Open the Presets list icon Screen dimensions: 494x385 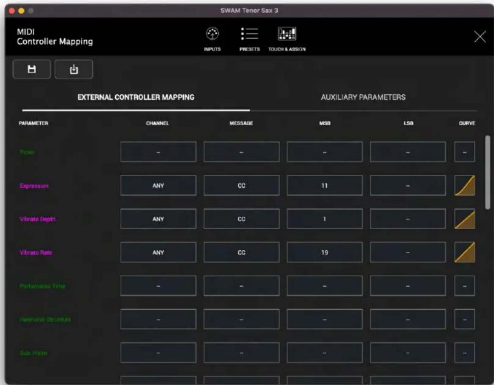tap(249, 38)
